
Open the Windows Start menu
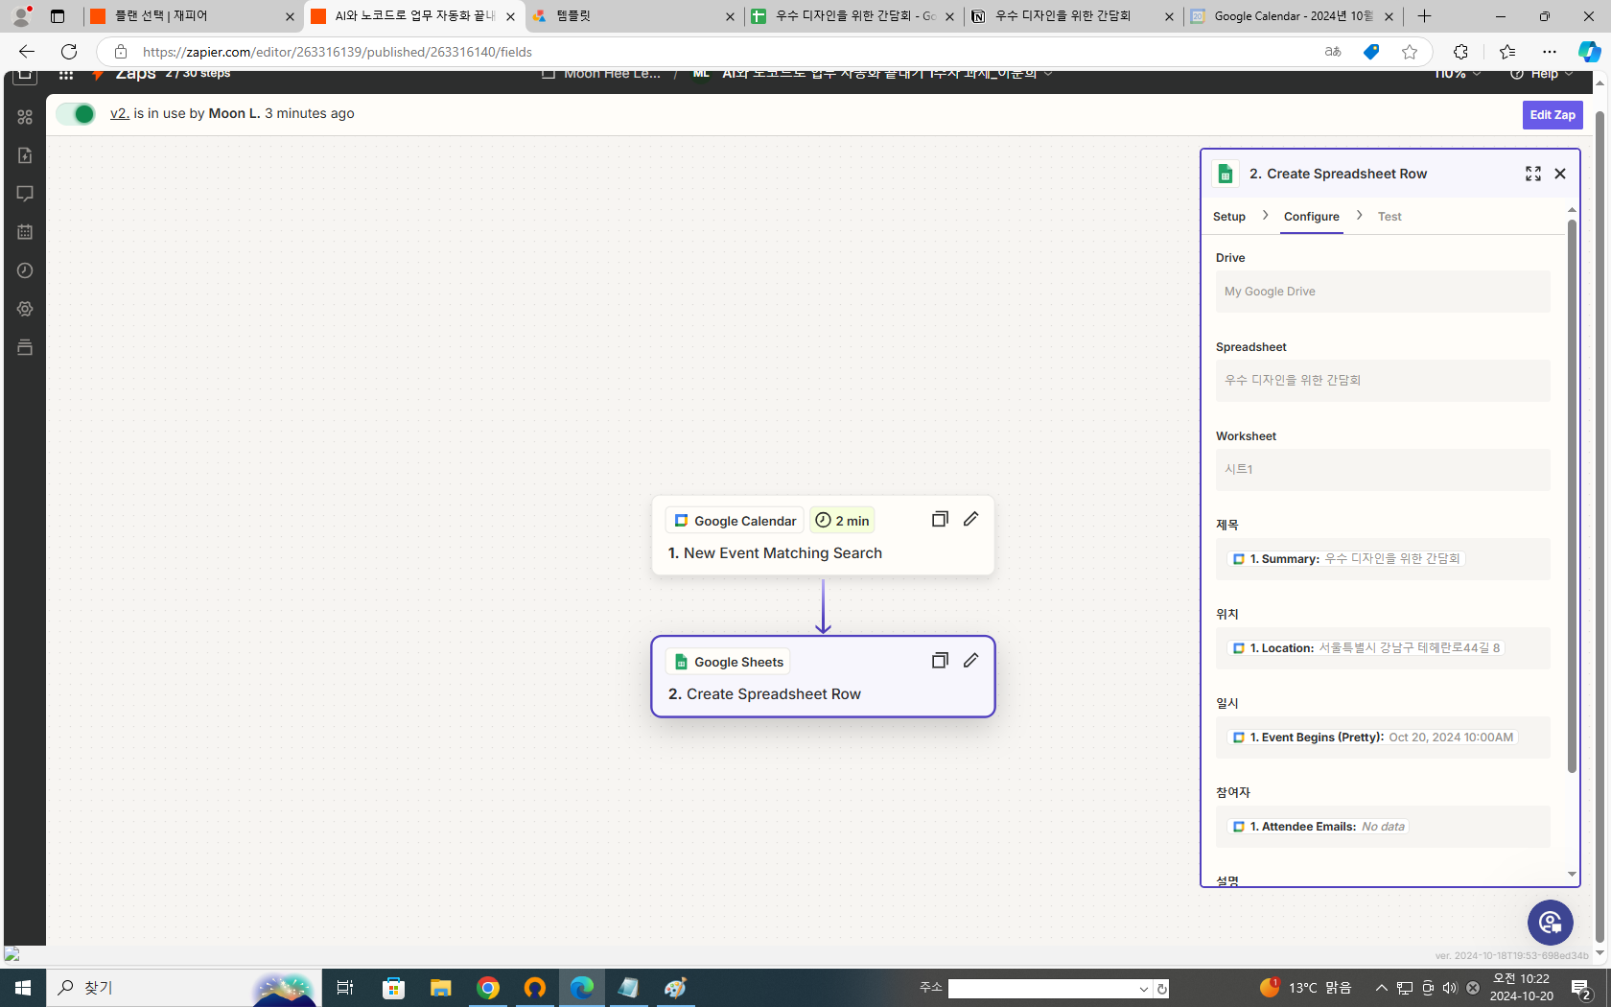[23, 988]
